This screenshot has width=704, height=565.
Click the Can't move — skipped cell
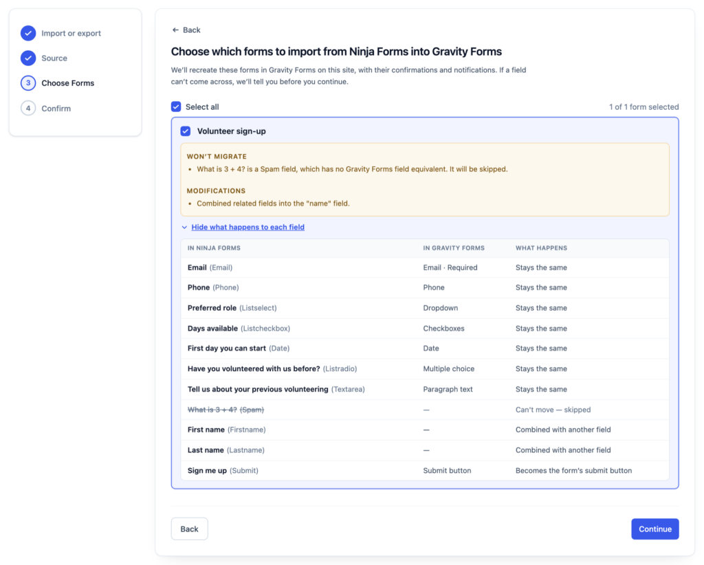pos(553,410)
